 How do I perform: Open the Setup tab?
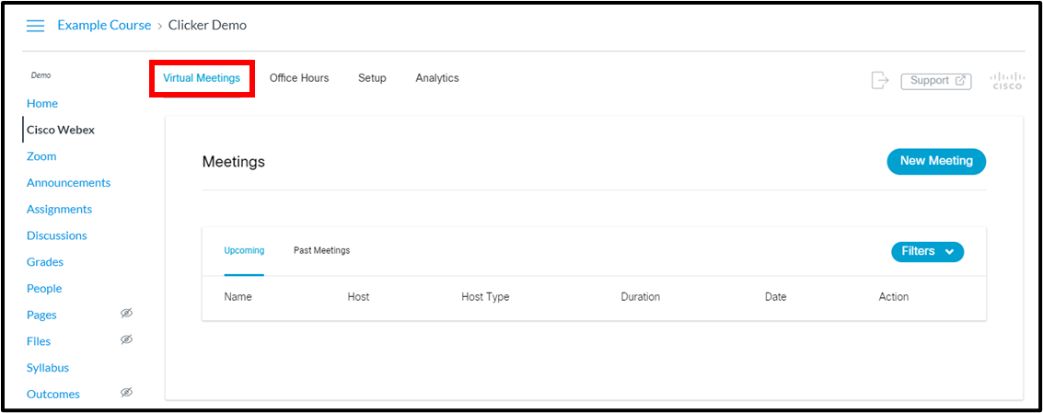tap(372, 78)
